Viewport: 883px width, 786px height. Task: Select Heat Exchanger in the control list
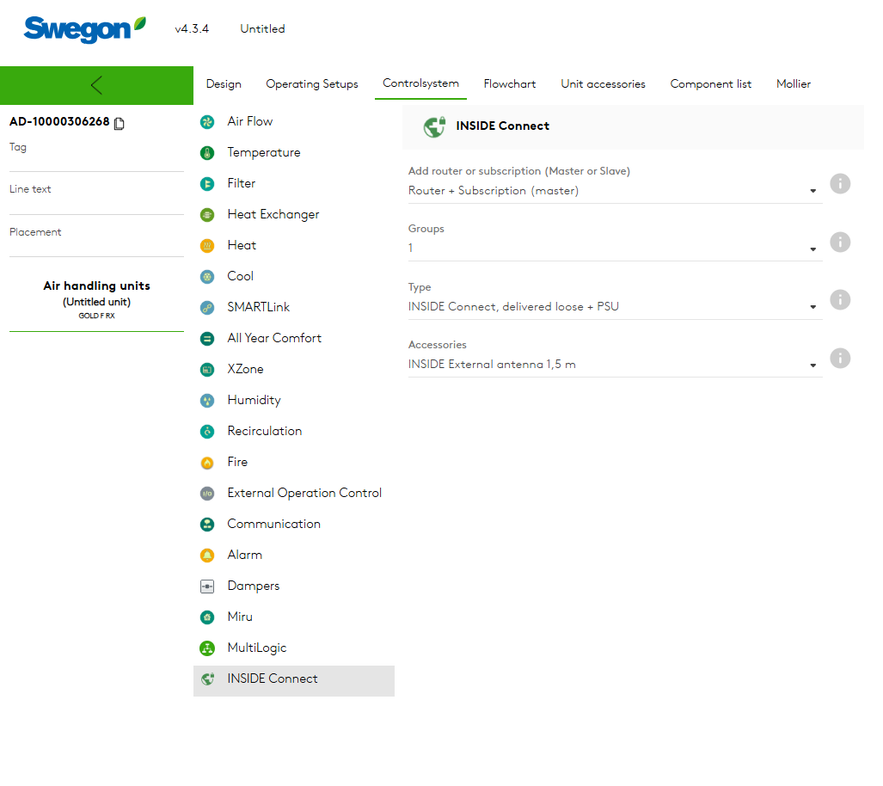pyautogui.click(x=273, y=214)
